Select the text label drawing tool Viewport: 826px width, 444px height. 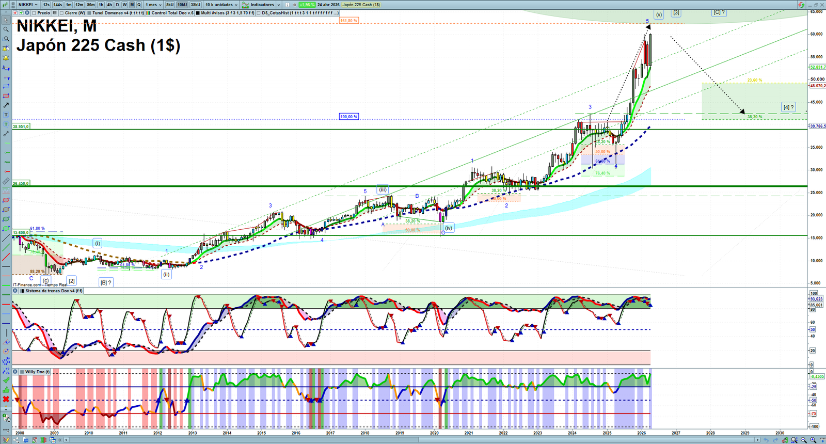(x=6, y=115)
